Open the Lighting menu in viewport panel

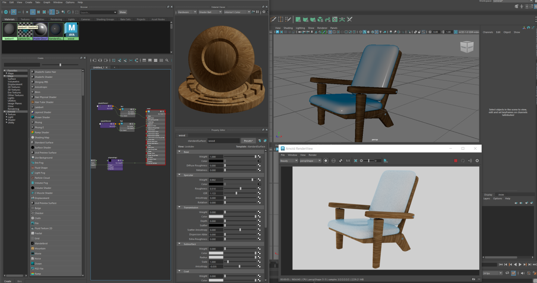click(300, 28)
